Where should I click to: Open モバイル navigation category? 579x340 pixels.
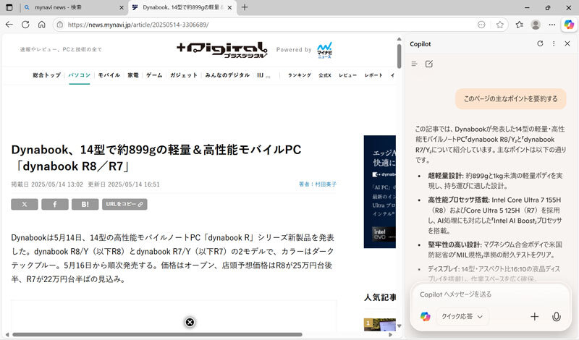click(x=109, y=75)
